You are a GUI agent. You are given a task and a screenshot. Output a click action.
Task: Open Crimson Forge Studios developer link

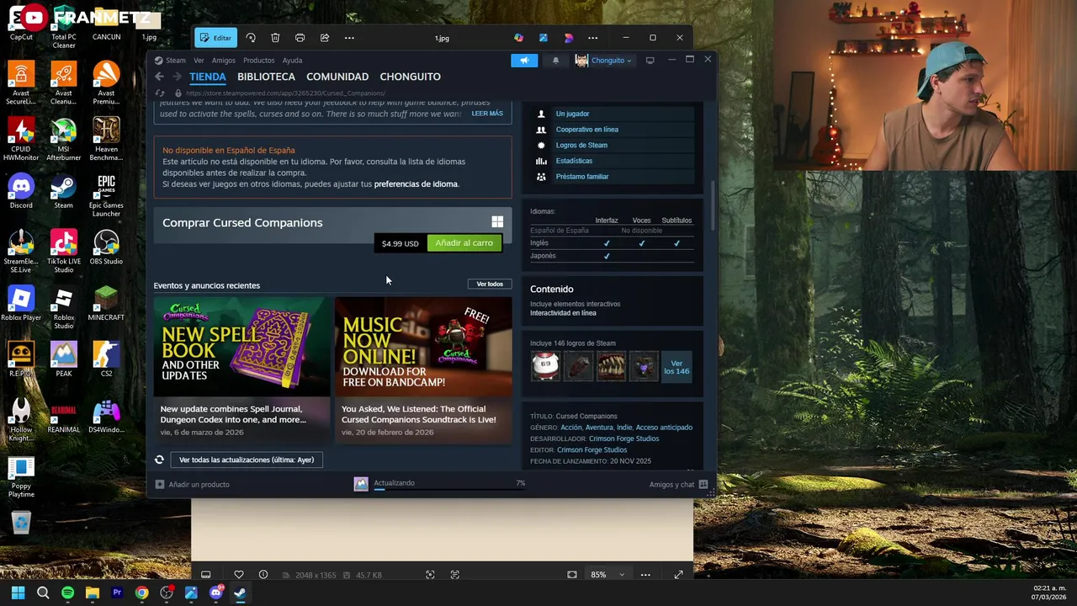point(623,439)
